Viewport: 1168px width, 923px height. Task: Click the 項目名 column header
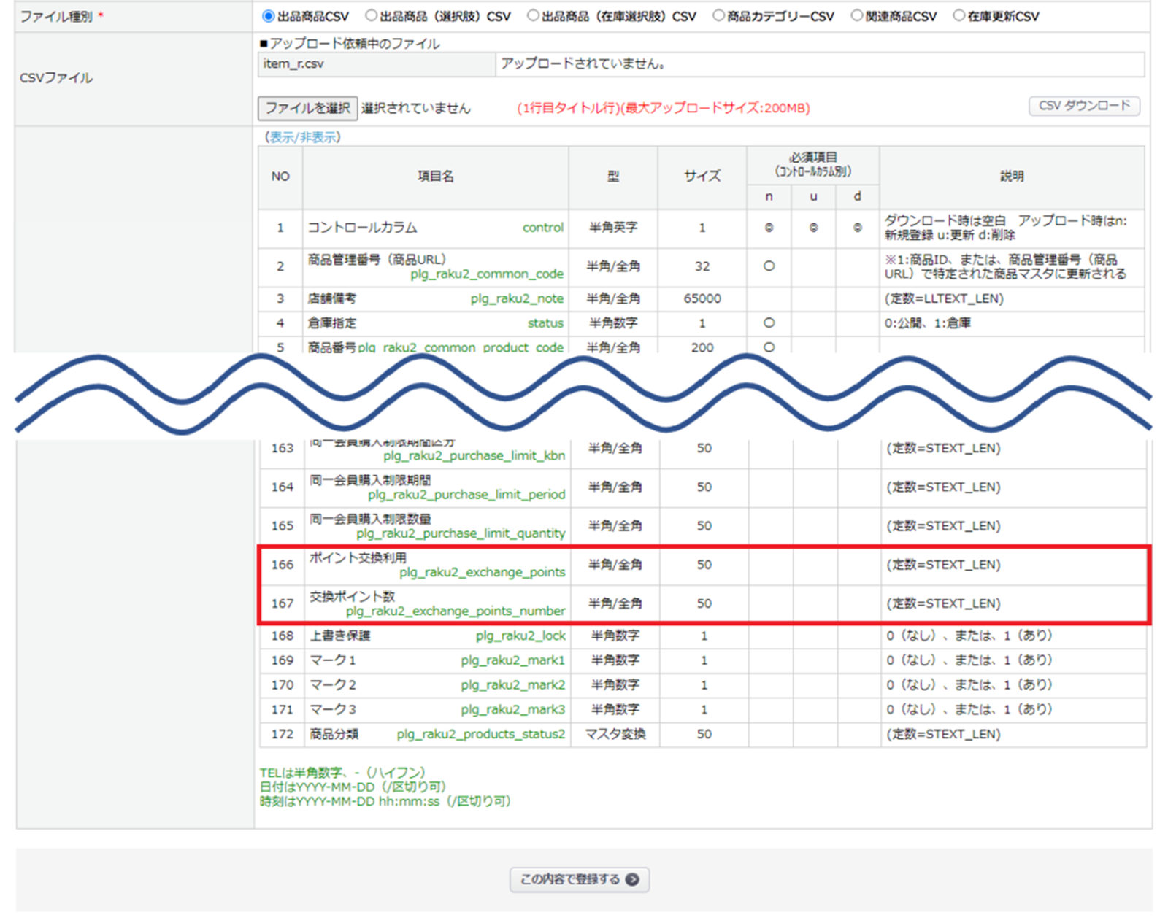pyautogui.click(x=435, y=177)
